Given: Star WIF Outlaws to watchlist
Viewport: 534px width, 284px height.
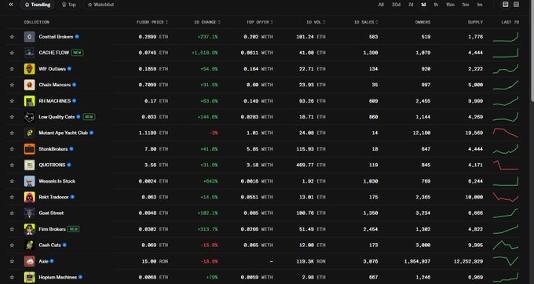Looking at the screenshot, I should click(12, 69).
